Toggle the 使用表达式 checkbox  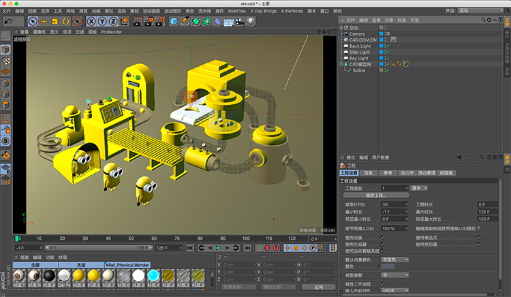(x=479, y=238)
